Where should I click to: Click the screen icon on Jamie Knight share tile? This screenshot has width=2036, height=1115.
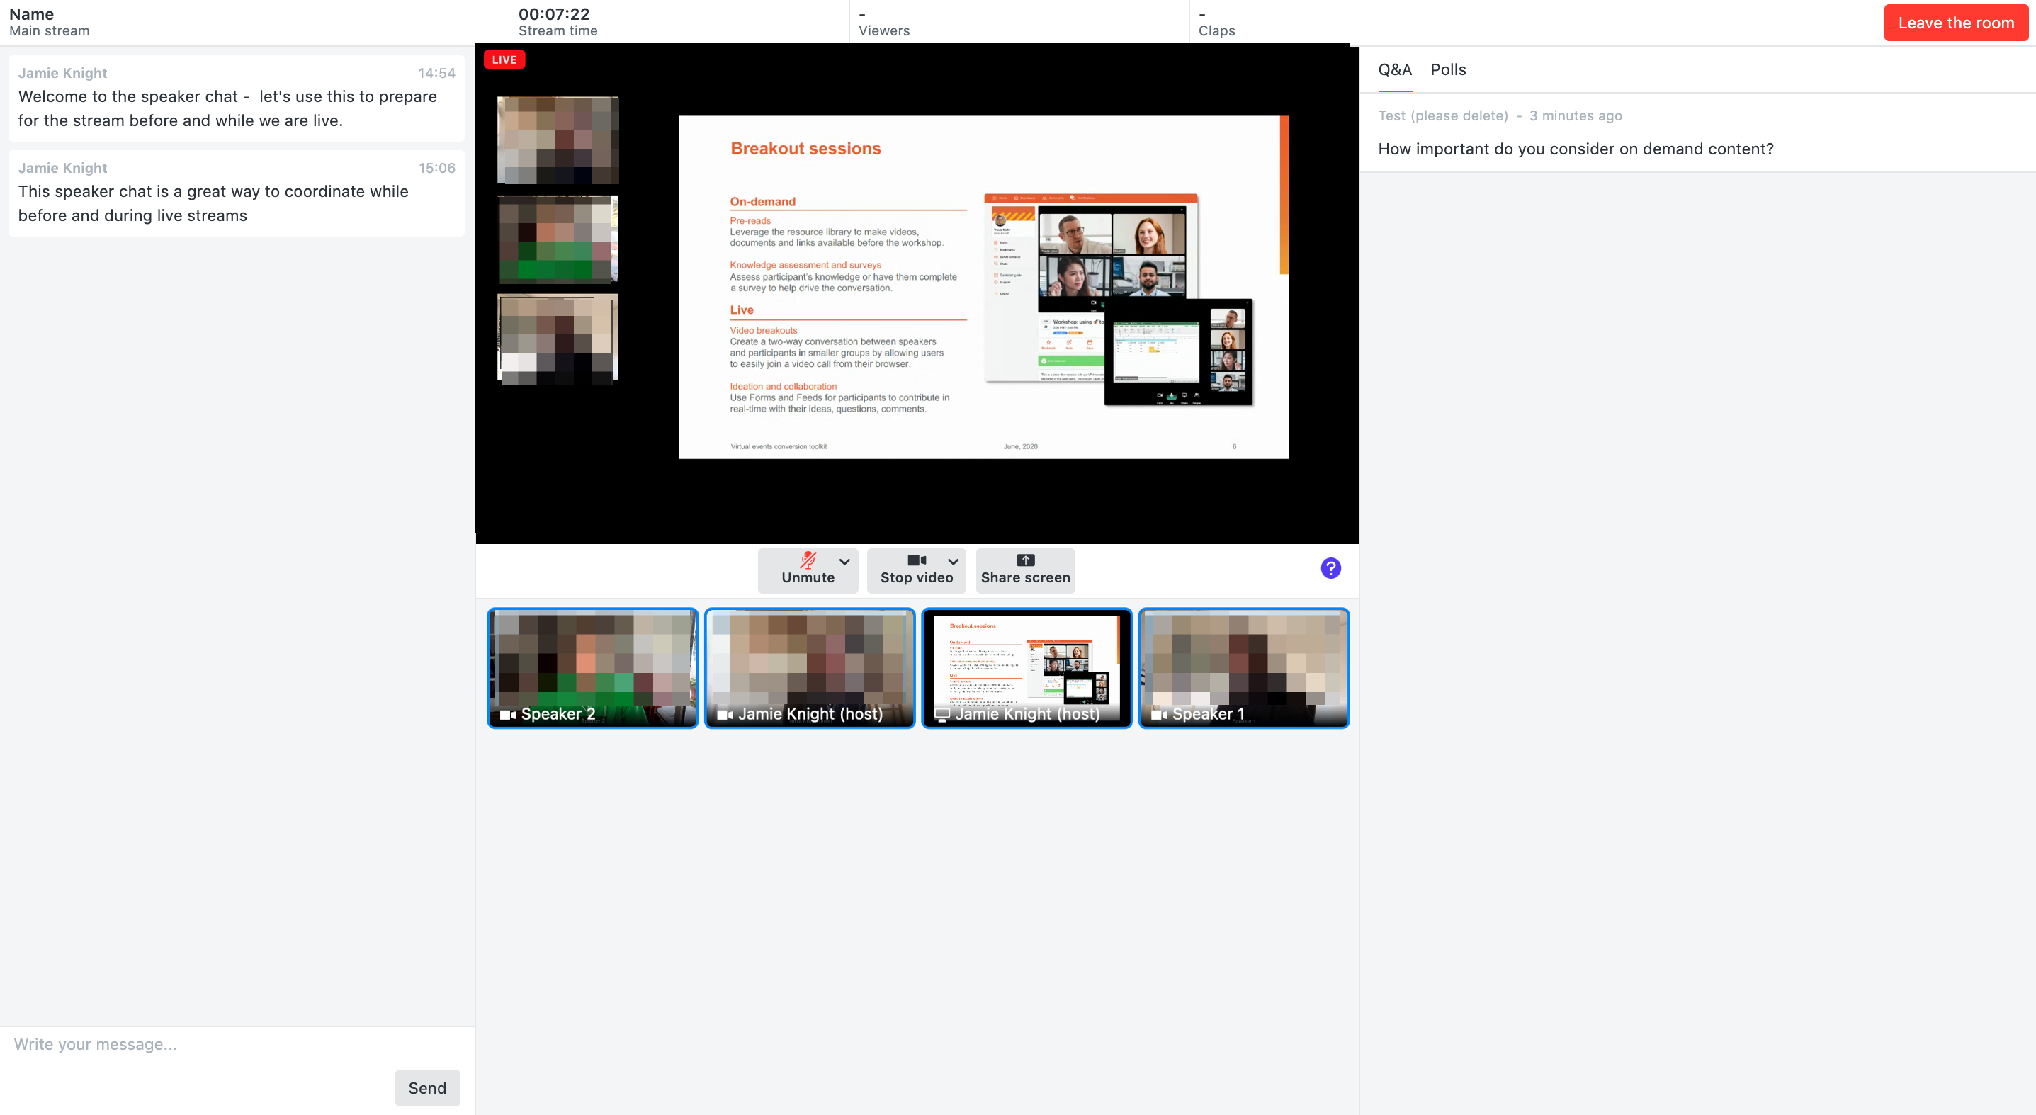pos(942,714)
